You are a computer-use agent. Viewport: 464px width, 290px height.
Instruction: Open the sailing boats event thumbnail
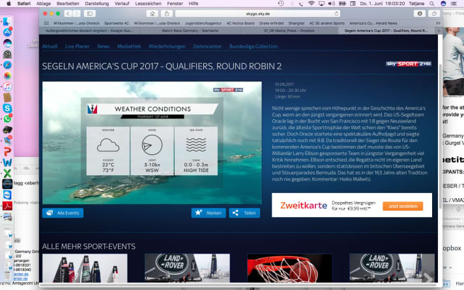85,268
